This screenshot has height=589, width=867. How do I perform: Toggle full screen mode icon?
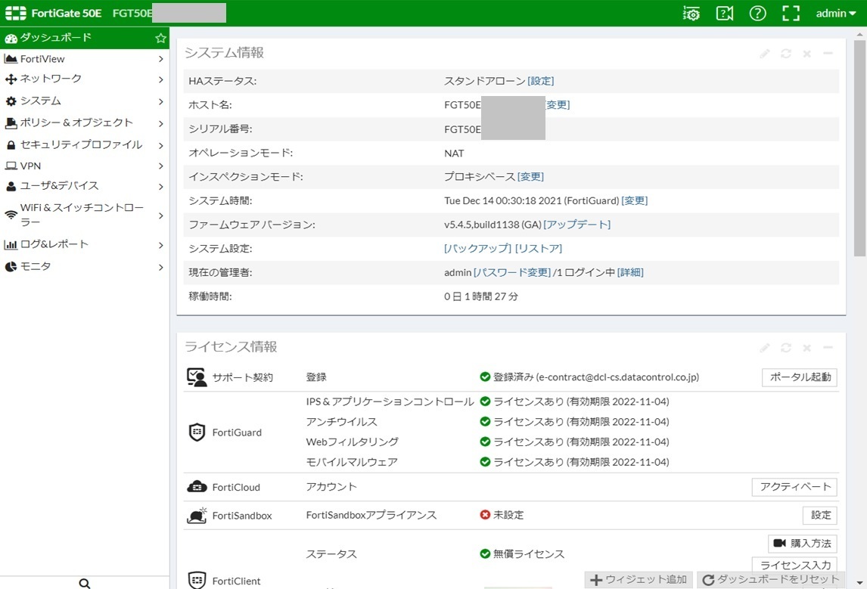click(x=791, y=14)
